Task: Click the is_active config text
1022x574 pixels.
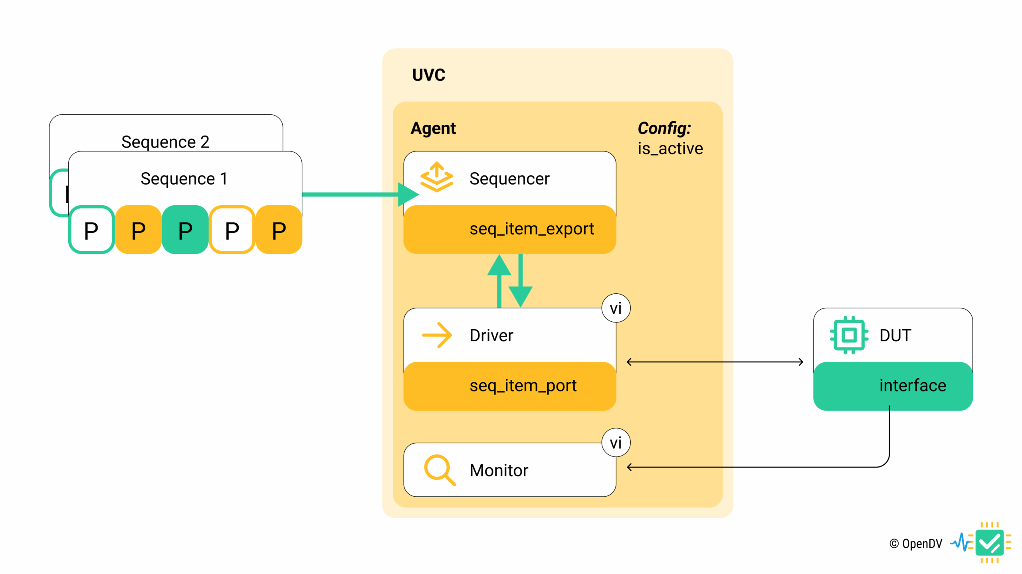Action: tap(670, 148)
